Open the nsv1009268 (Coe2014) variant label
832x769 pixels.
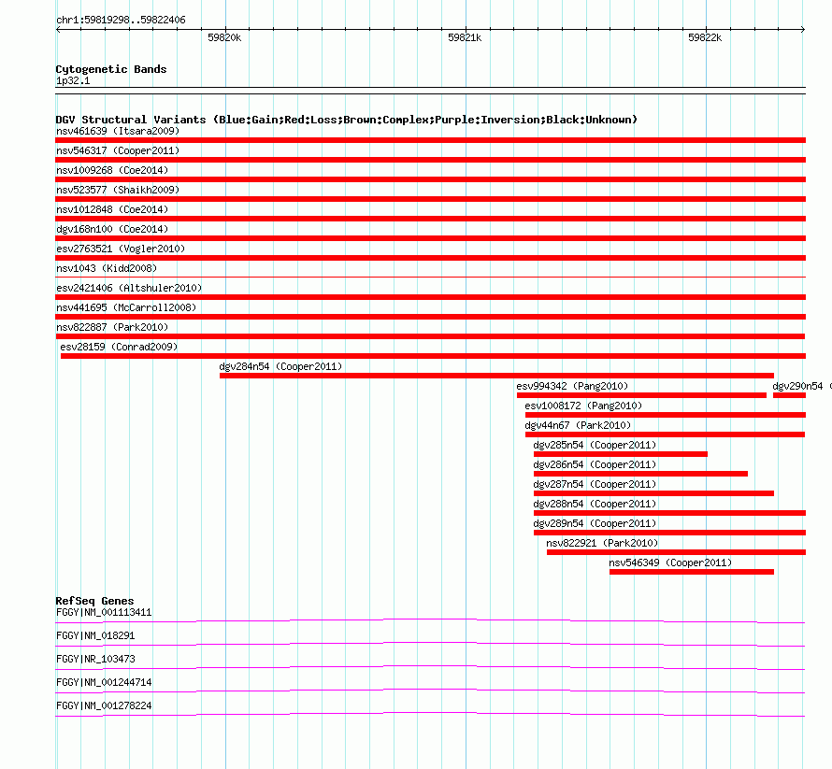pos(112,170)
